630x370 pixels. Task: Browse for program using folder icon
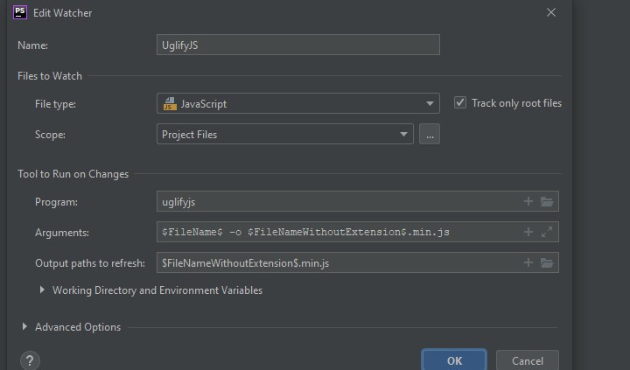pyautogui.click(x=548, y=202)
